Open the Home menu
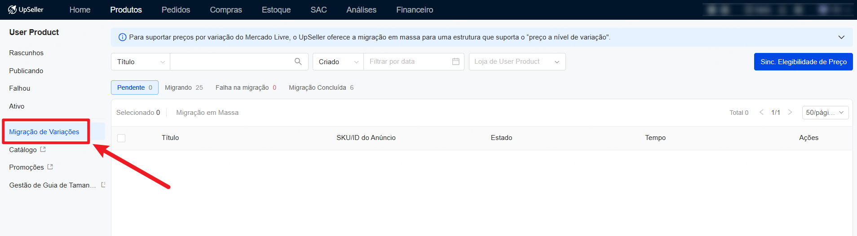 pos(80,10)
